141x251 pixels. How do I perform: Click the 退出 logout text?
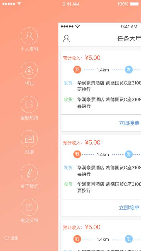pyautogui.click(x=15, y=238)
